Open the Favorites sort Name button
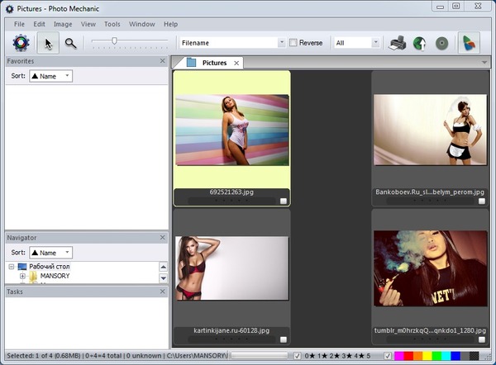The image size is (496, 365). (x=50, y=76)
